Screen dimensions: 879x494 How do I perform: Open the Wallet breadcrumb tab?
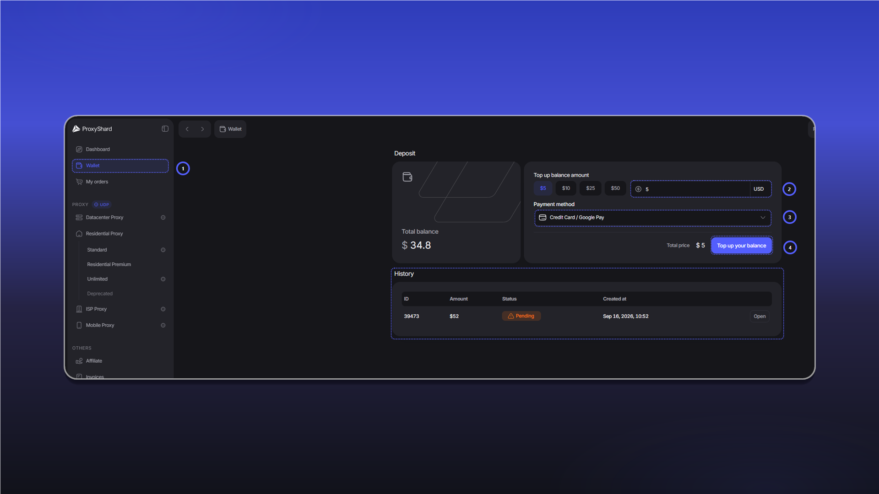[230, 129]
